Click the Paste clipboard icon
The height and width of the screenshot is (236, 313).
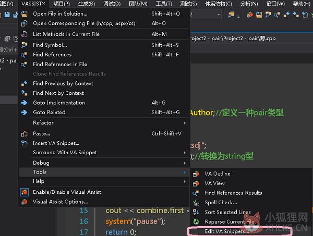[25, 134]
